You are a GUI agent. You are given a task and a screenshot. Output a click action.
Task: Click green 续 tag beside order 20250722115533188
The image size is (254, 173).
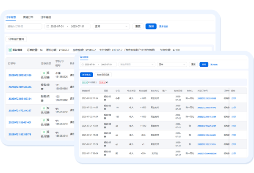point(44,73)
